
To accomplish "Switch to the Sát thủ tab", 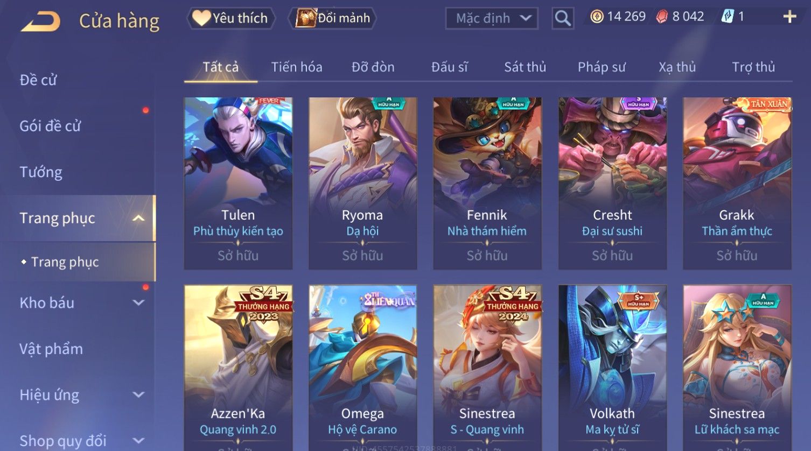I will 525,67.
